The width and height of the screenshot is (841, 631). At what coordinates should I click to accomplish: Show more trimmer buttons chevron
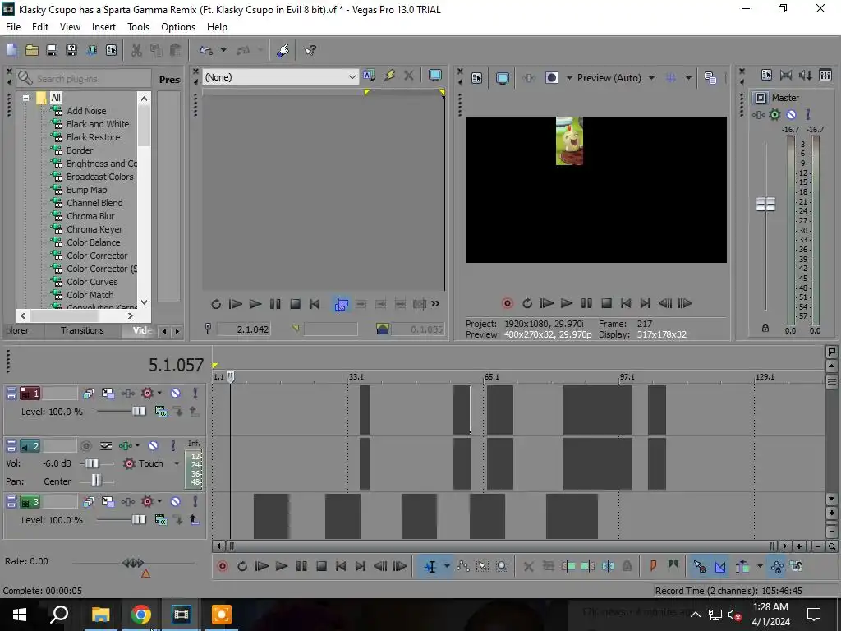pos(435,304)
